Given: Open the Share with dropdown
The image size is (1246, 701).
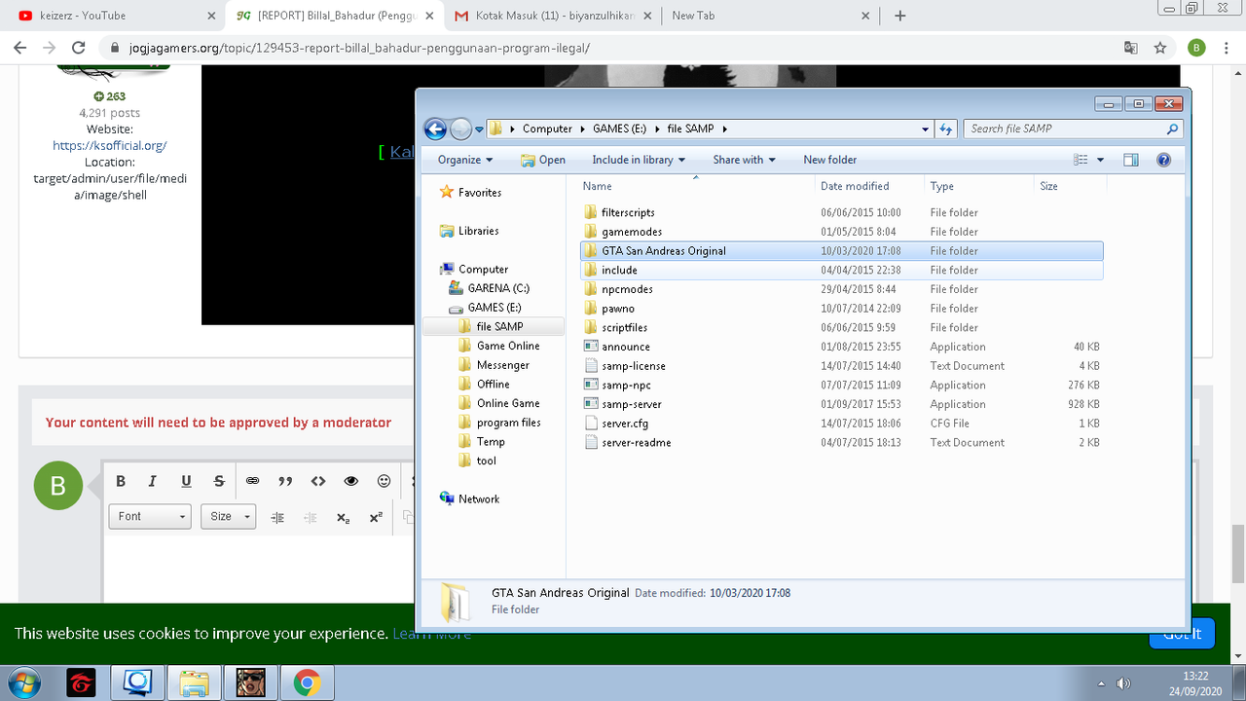Looking at the screenshot, I should click(x=744, y=160).
